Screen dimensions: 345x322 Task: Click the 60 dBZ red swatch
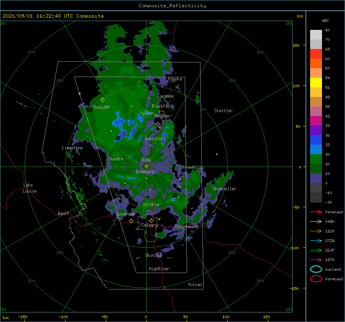[316, 54]
